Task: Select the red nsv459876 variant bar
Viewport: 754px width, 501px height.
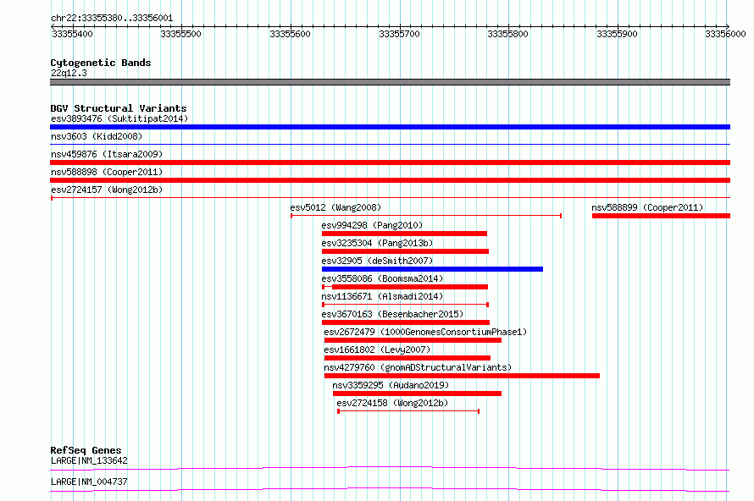Action: (x=390, y=162)
